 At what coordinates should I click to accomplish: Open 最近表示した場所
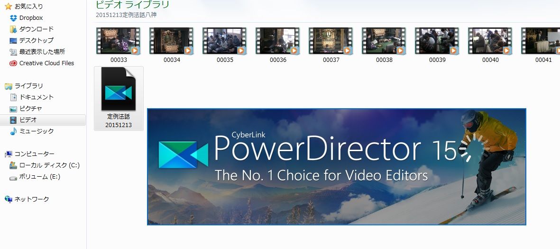point(42,52)
